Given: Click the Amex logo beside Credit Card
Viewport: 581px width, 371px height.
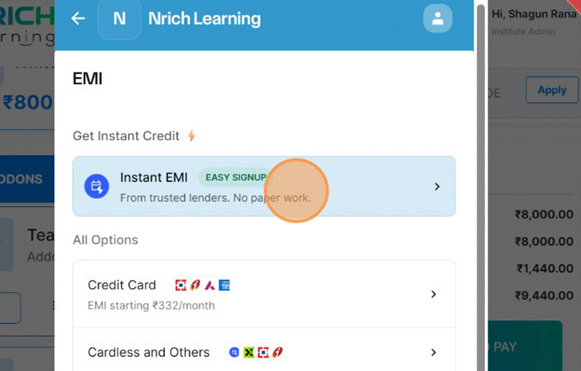Looking at the screenshot, I should tap(224, 285).
